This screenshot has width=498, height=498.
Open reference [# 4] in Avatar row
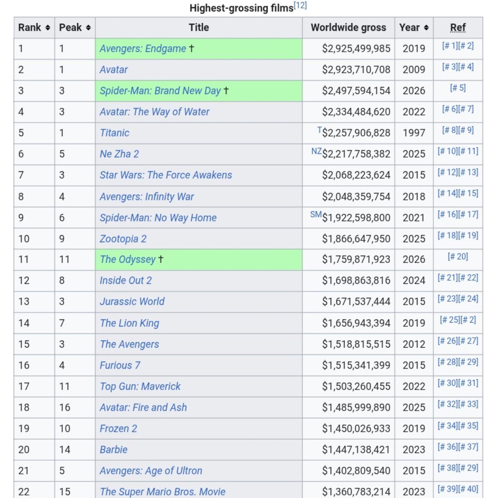pyautogui.click(x=466, y=67)
